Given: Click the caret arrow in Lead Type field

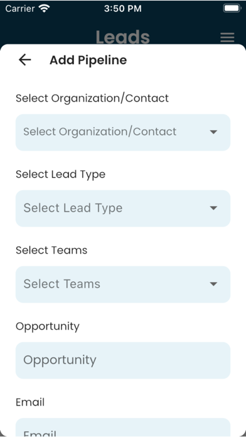Looking at the screenshot, I should coord(213,208).
